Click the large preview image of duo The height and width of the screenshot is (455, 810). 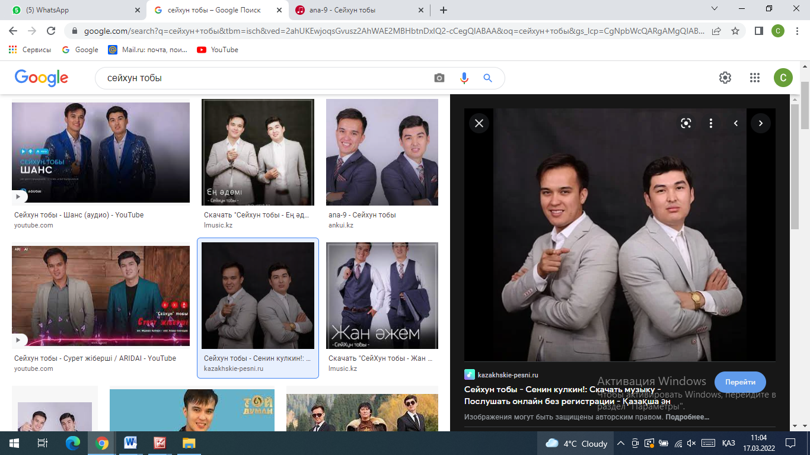point(620,235)
